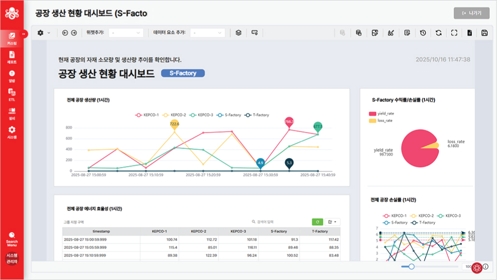Click the greyed-out database toolbar icon

pos(342,33)
